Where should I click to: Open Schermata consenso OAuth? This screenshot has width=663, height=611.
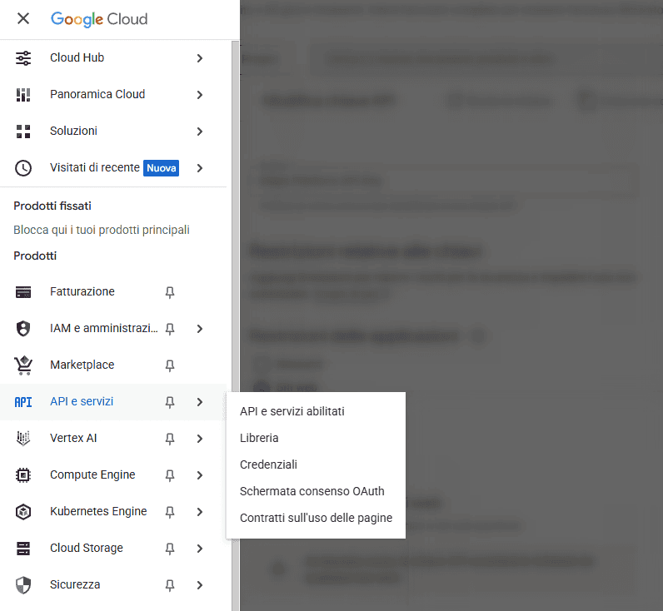pyautogui.click(x=316, y=491)
